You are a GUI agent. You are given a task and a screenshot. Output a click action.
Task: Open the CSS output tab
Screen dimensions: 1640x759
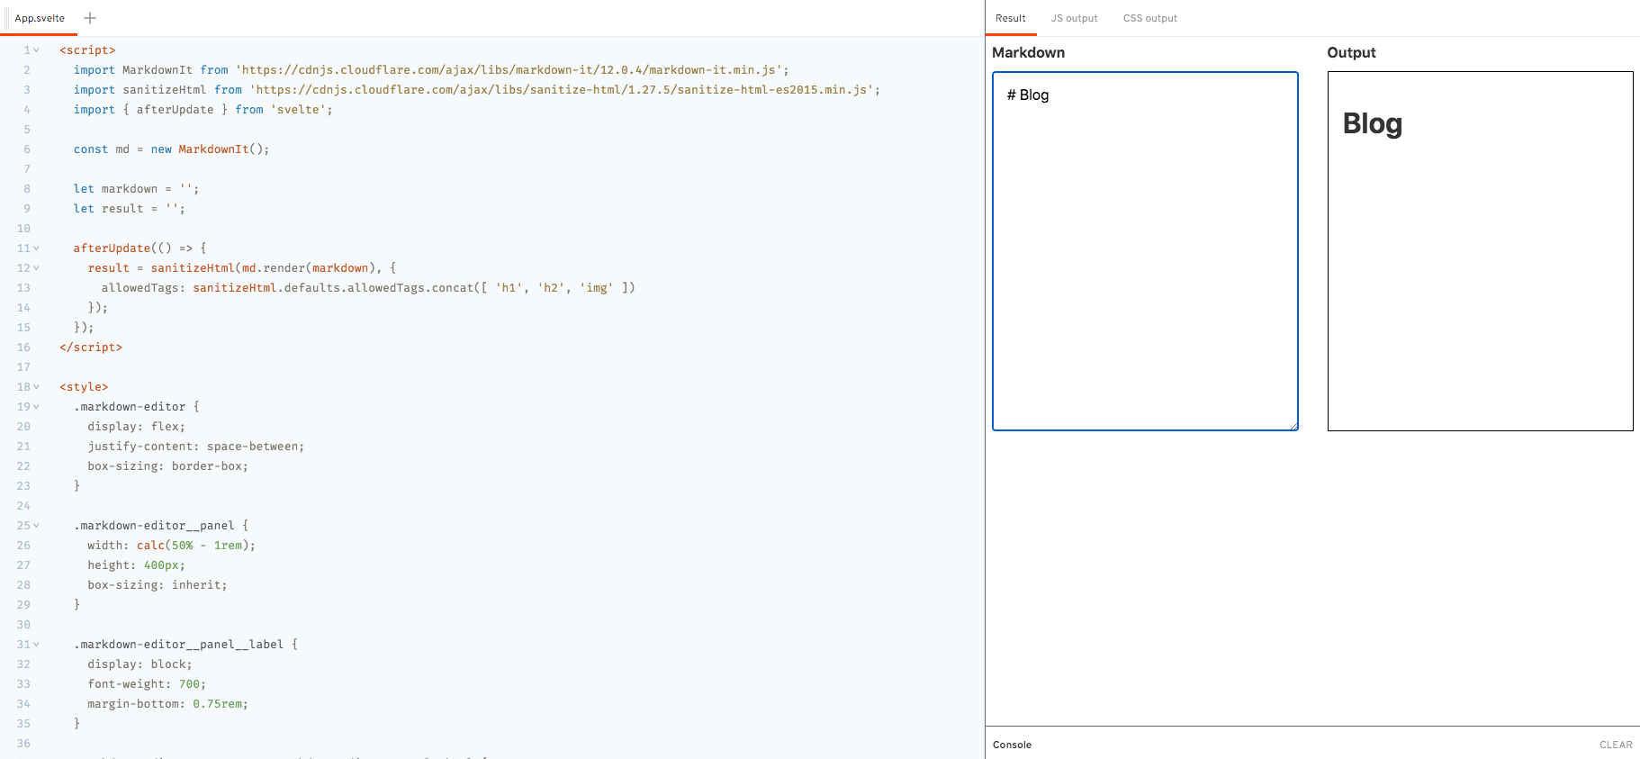click(1149, 18)
